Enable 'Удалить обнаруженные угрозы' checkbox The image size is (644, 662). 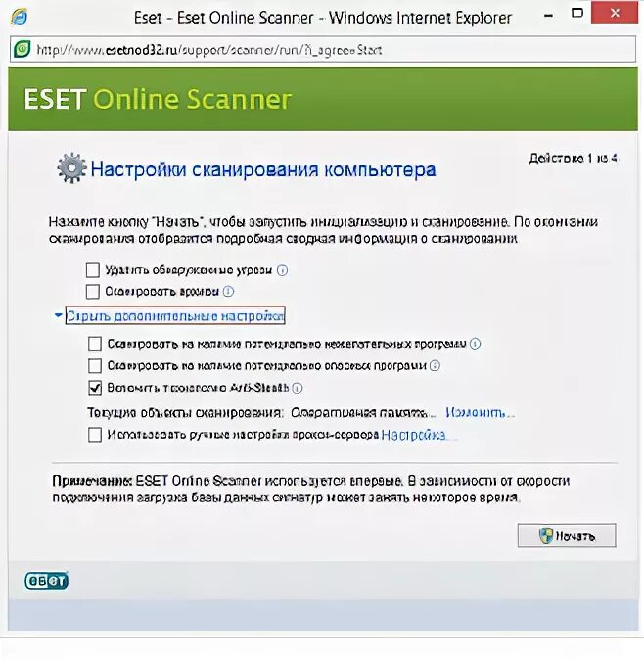click(x=93, y=270)
